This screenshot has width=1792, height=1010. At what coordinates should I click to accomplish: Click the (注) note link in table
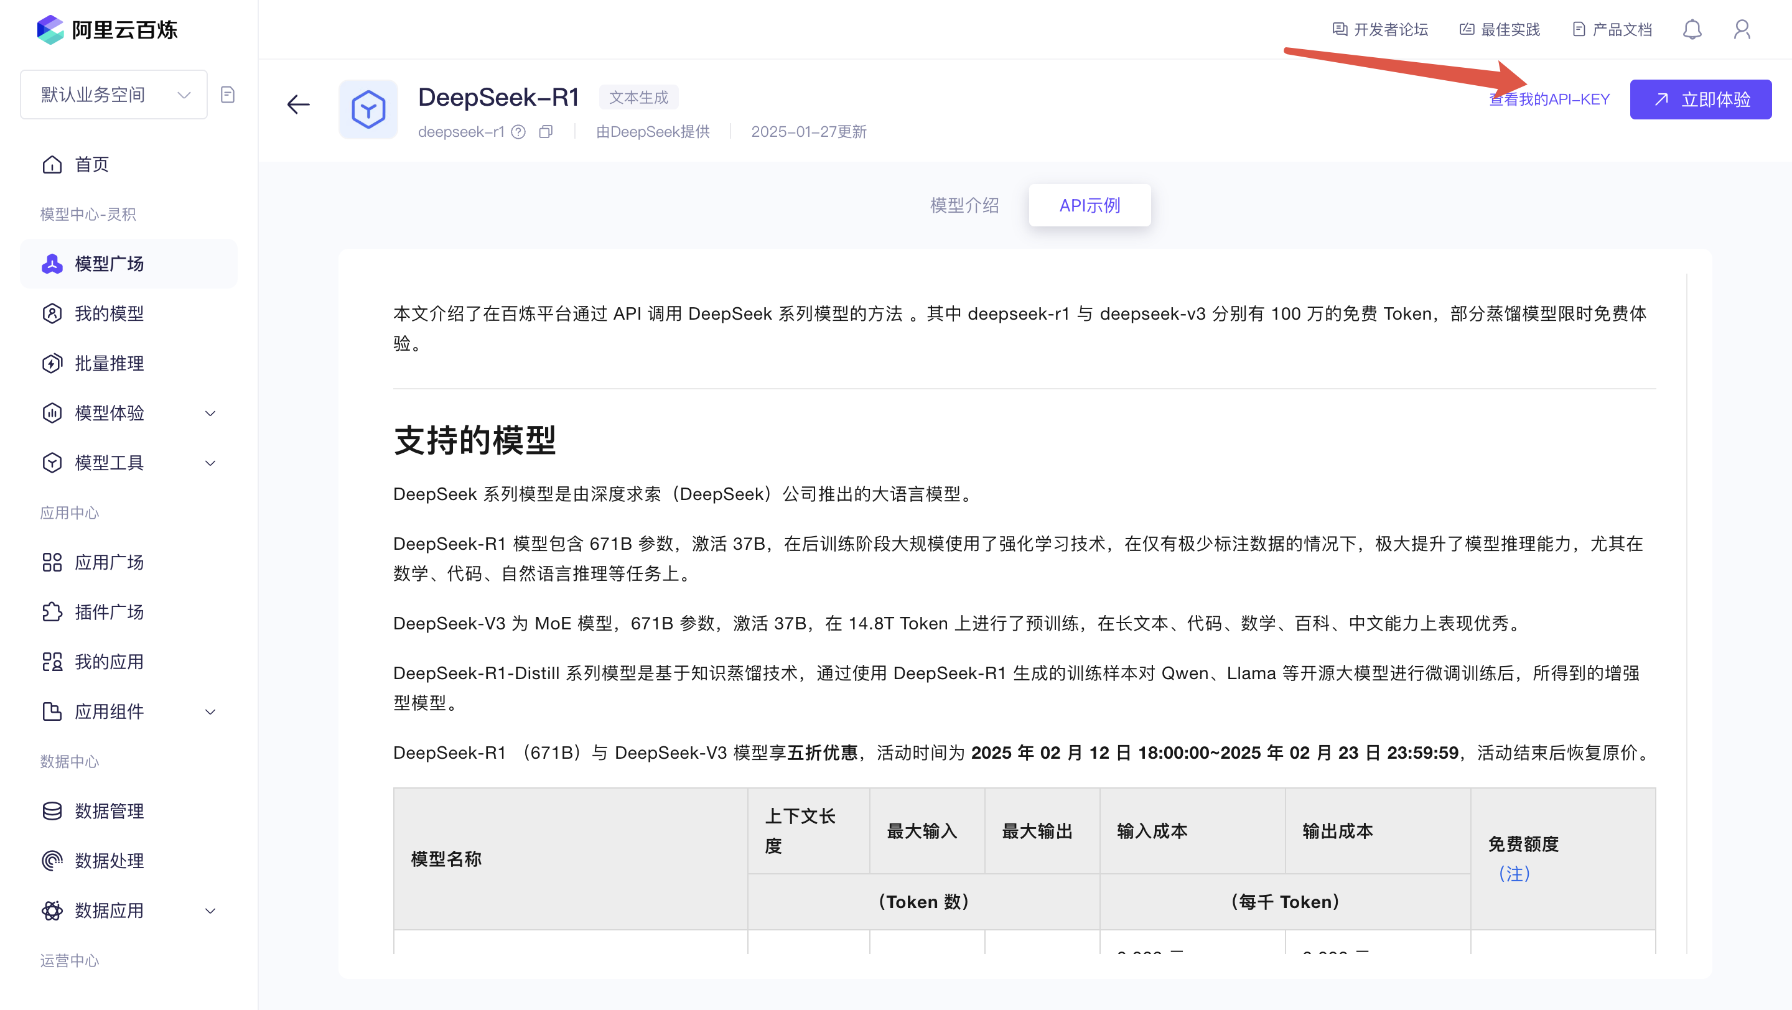tap(1514, 874)
